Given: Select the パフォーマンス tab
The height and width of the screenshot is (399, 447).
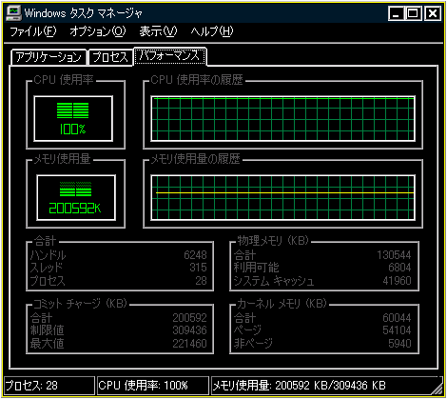Looking at the screenshot, I should click(x=170, y=56).
